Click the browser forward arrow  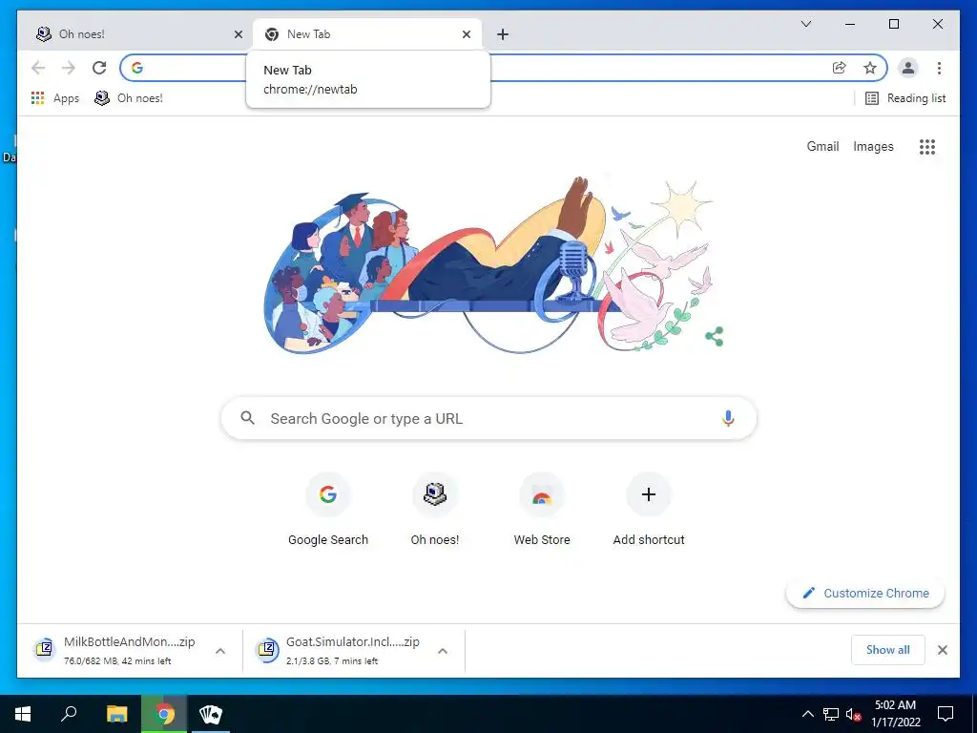69,68
